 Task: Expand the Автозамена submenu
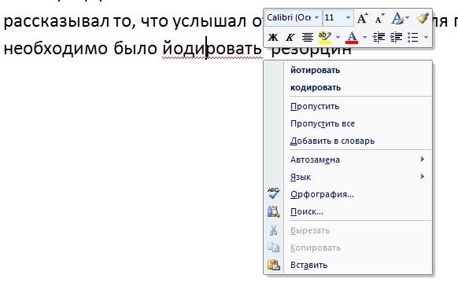tap(357, 159)
